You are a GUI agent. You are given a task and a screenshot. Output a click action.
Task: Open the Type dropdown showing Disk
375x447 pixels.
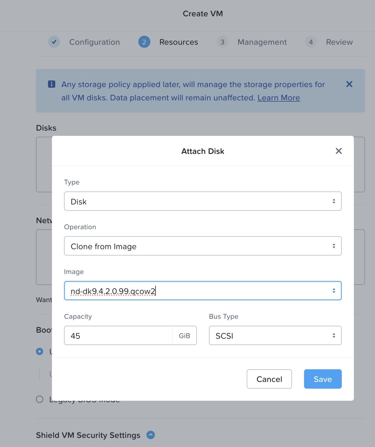pyautogui.click(x=203, y=201)
